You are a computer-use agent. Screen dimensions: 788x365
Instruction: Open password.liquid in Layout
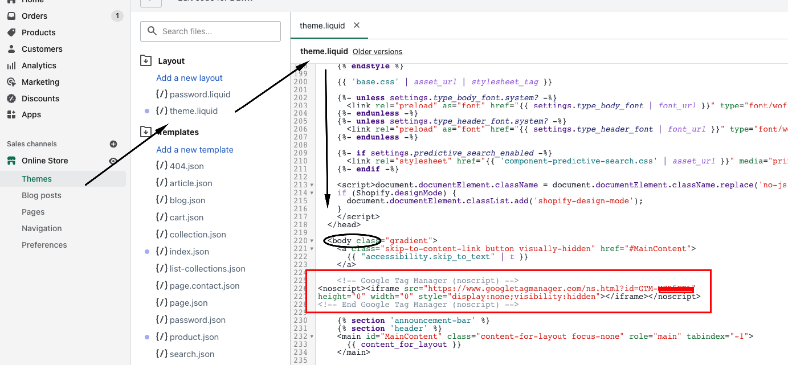click(200, 95)
